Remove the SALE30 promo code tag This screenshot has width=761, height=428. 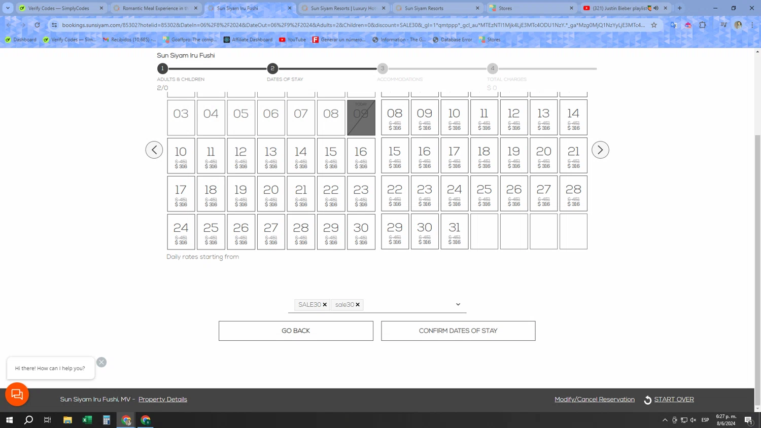[x=325, y=305]
